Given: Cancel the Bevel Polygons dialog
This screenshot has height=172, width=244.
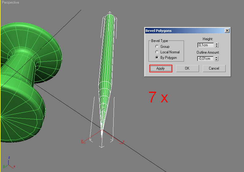Looking at the screenshot, I should pyautogui.click(x=214, y=68).
